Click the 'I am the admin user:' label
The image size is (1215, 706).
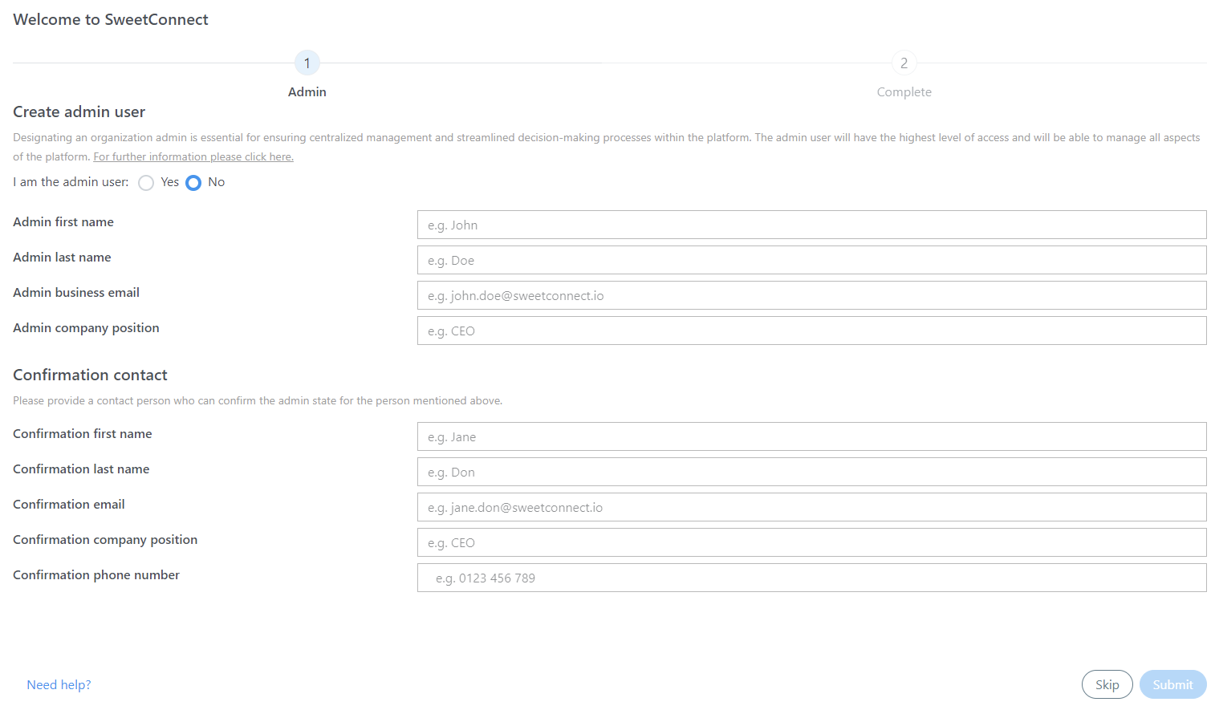pos(71,182)
